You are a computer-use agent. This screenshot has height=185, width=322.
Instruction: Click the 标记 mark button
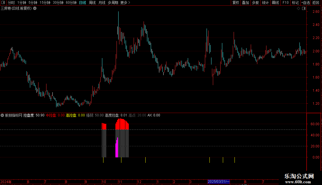pyautogui.click(x=295, y=3)
